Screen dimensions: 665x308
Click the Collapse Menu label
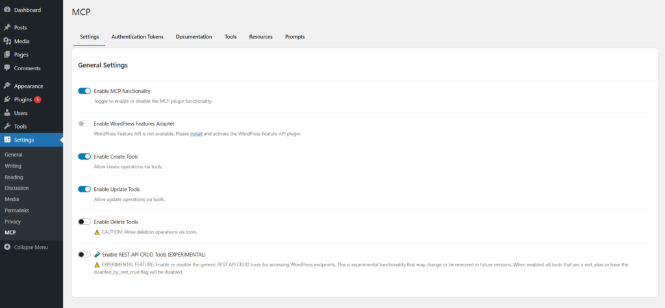pyautogui.click(x=31, y=247)
